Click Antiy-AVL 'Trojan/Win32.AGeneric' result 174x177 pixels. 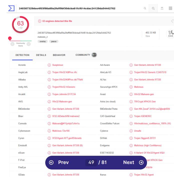(x=64, y=87)
